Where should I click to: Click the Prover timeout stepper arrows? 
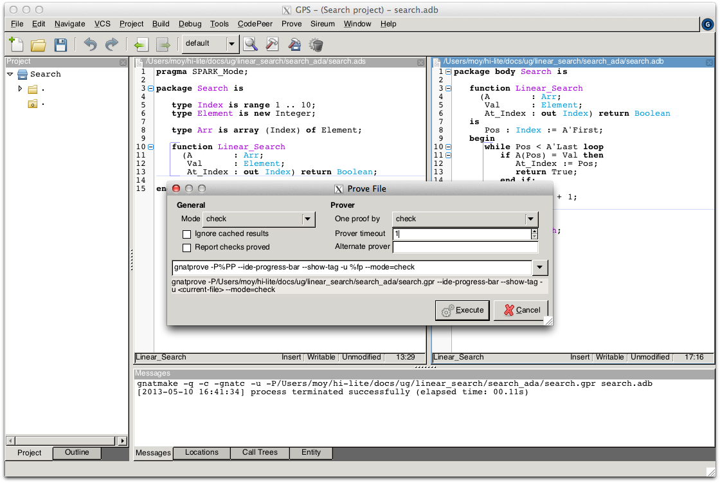tap(534, 234)
